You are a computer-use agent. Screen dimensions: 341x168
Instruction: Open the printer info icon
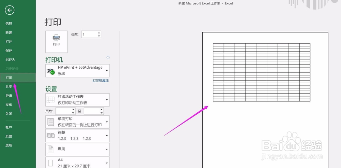(108, 58)
